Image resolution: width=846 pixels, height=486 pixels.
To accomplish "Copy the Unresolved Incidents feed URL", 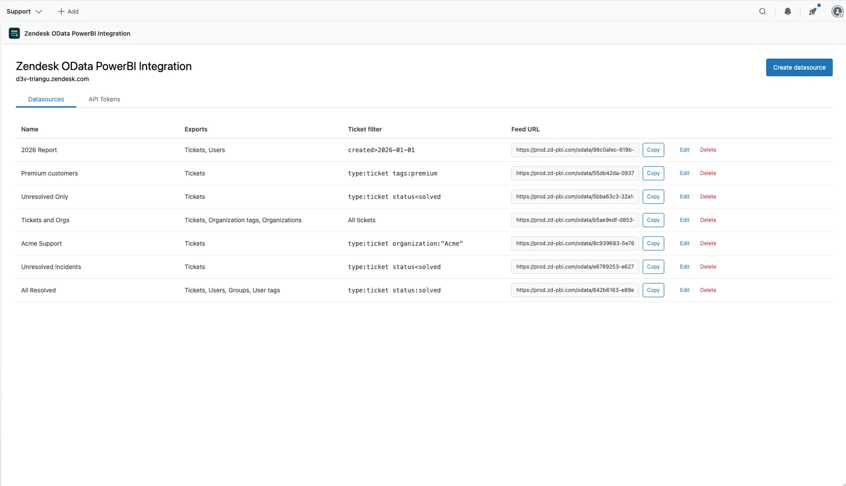I will 654,267.
